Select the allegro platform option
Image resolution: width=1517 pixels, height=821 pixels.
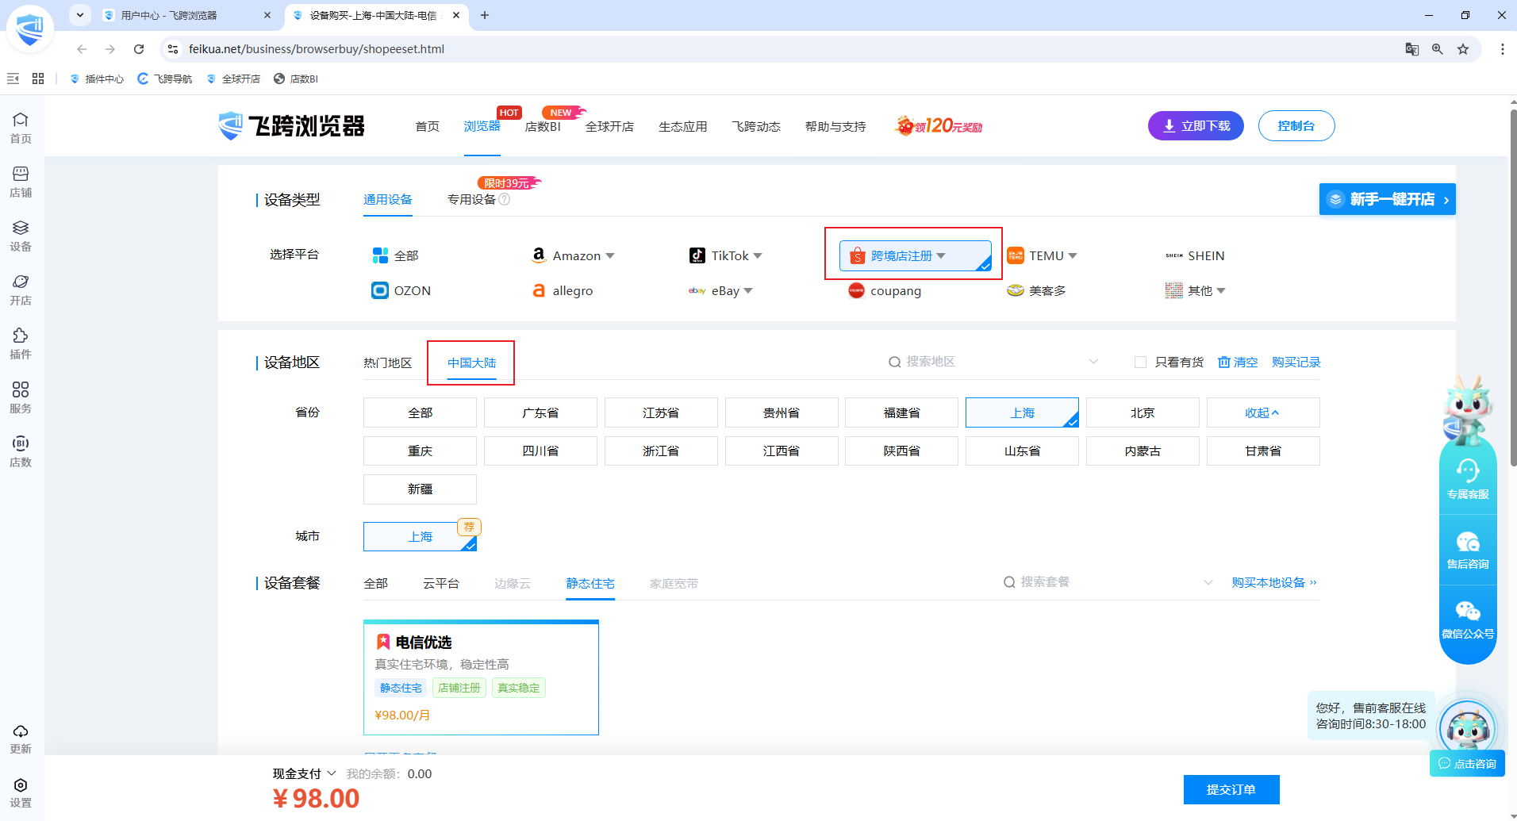[562, 290]
